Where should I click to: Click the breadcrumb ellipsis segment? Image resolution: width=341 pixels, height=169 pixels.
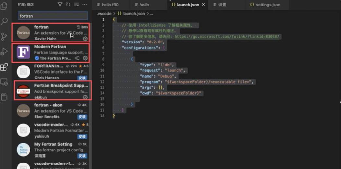[x=152, y=14]
